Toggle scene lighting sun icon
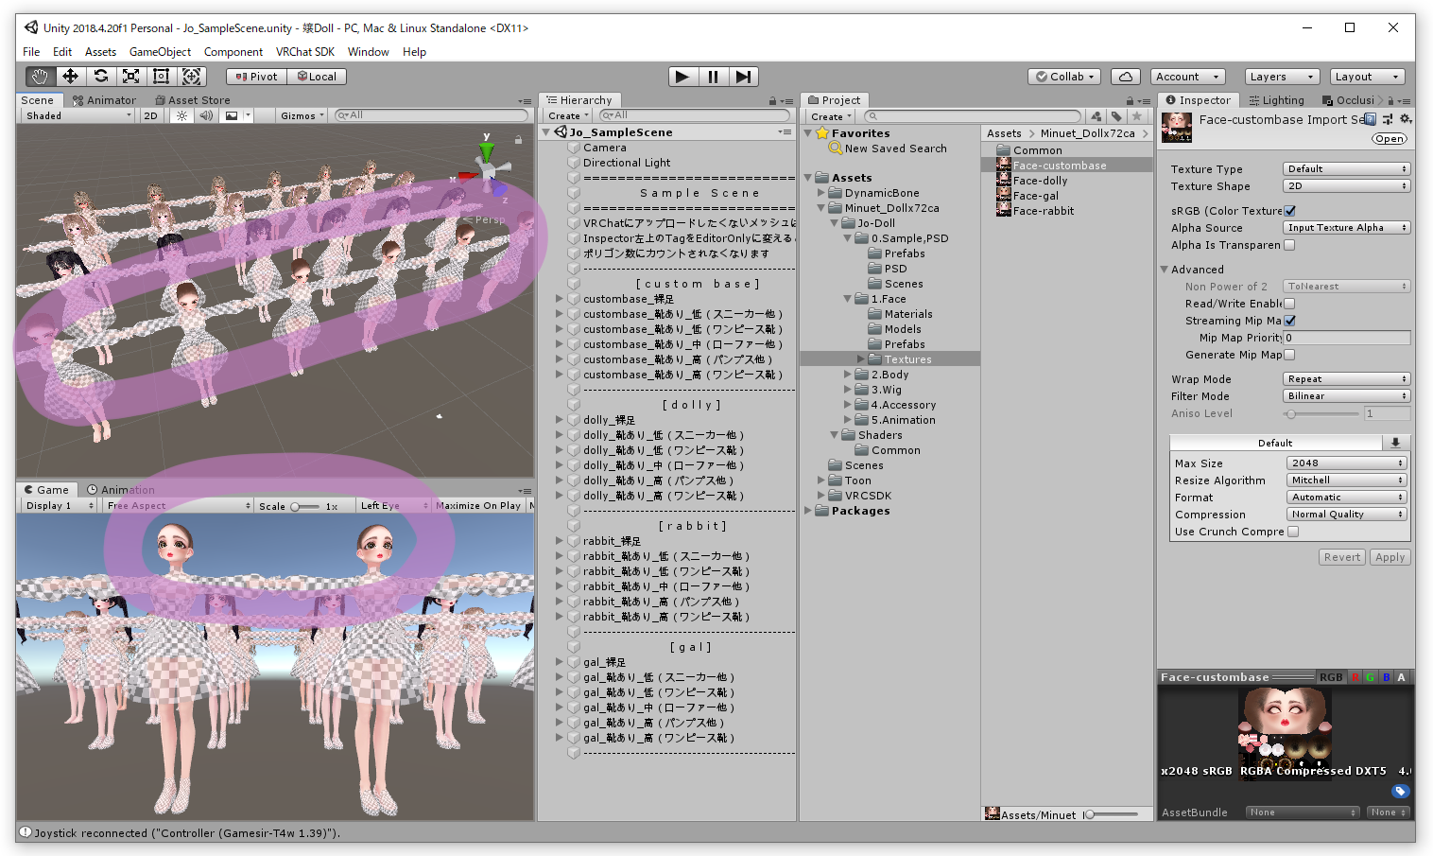 [181, 115]
